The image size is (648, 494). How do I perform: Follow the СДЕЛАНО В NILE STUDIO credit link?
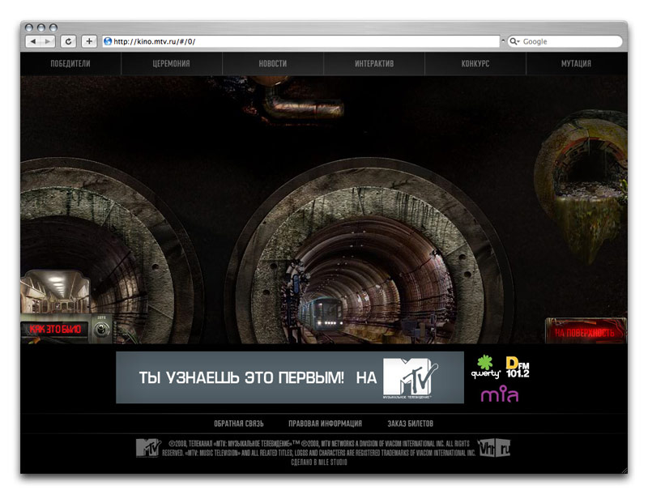point(319,462)
